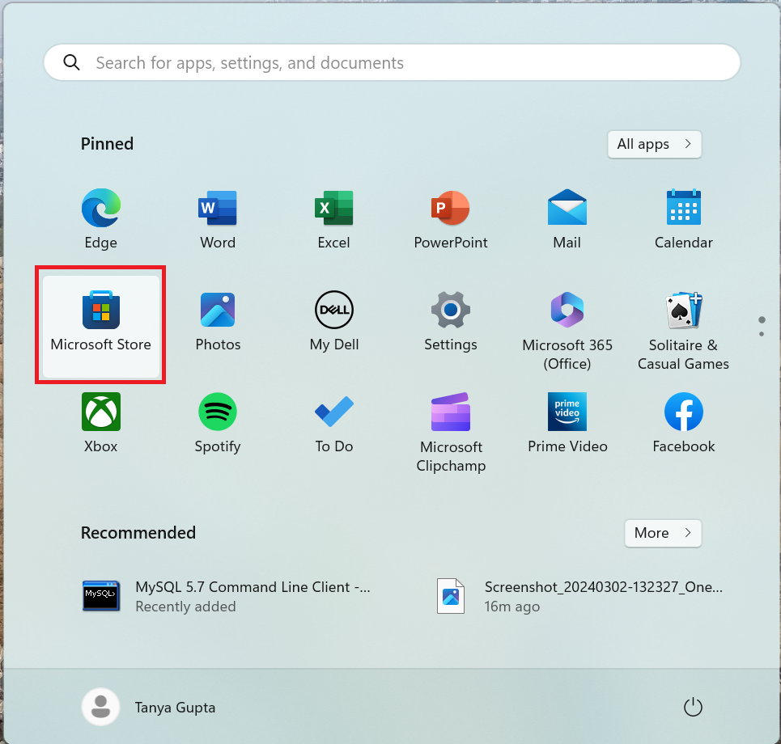This screenshot has height=744, width=781.
Task: Launch My Dell application
Action: (x=334, y=321)
